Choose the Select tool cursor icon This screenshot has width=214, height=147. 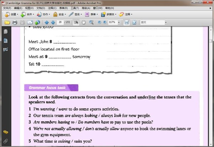76,22
